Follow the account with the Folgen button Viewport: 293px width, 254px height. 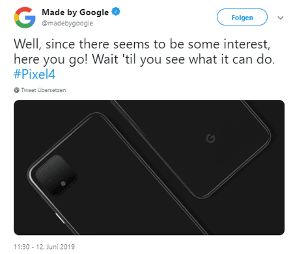(x=242, y=17)
